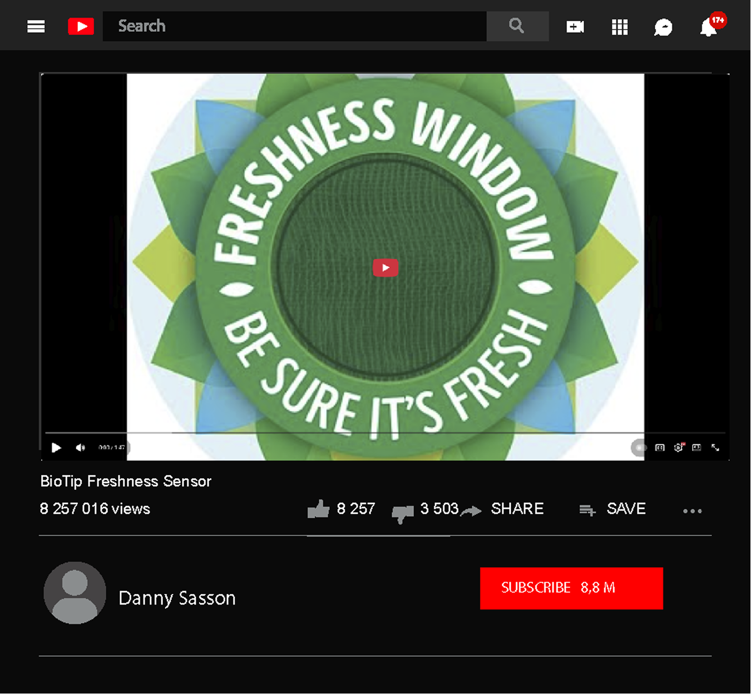Open the hamburger guide menu

(36, 26)
